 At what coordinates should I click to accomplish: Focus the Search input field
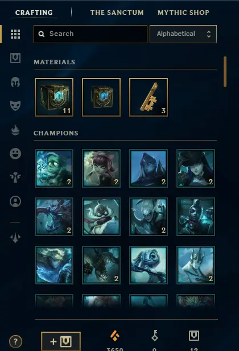(90, 34)
